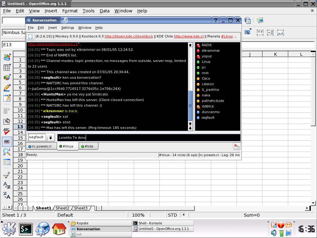Click the Konversation close tab icon
The width and height of the screenshot is (317, 238).
pyautogui.click(x=237, y=146)
